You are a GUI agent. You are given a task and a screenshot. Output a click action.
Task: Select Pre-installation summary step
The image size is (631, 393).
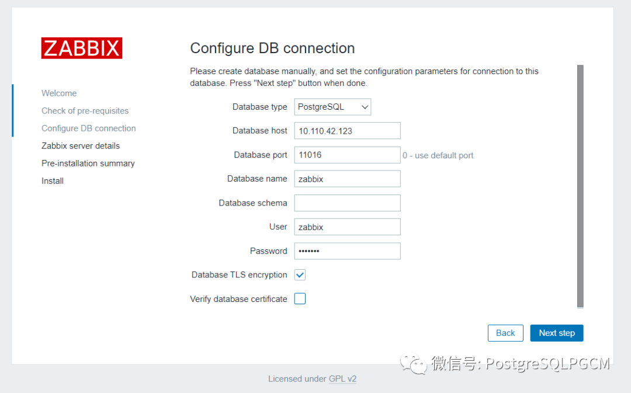(x=88, y=164)
